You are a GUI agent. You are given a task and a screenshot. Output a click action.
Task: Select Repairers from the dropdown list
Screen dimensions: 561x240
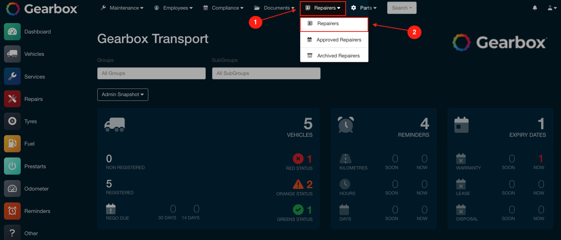coord(334,24)
